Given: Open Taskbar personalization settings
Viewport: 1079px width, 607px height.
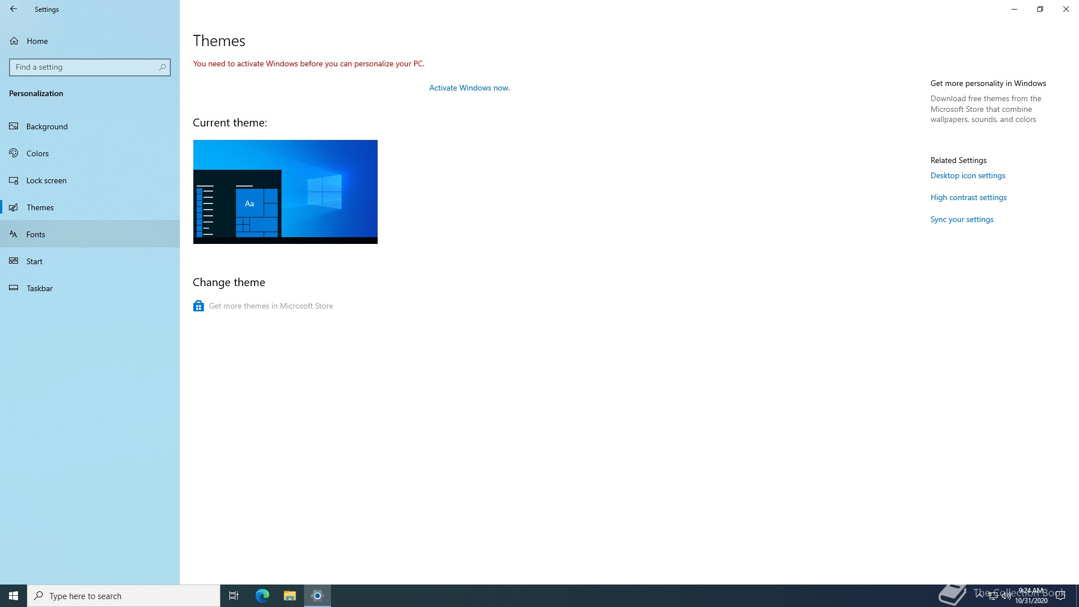Looking at the screenshot, I should 90,288.
